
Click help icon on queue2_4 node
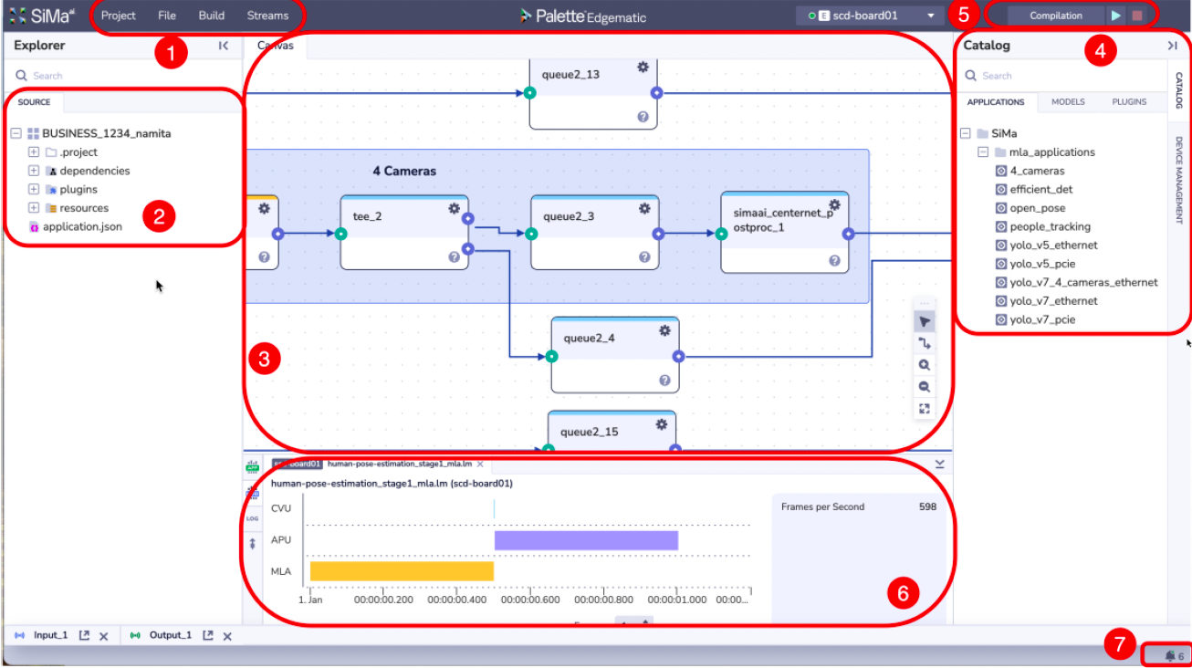tap(664, 381)
